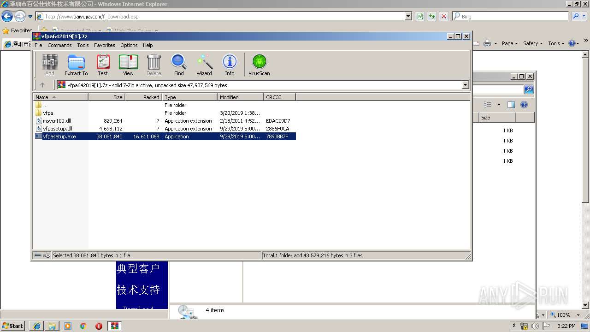This screenshot has width=590, height=332.
Task: Select the msvcr100.dll file
Action: point(165,121)
